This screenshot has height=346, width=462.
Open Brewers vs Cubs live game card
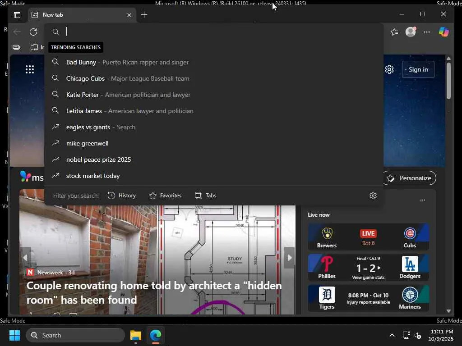[x=368, y=237]
